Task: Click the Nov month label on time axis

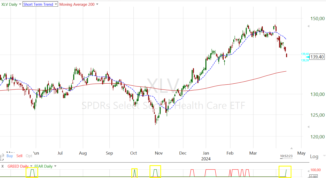Action: (x=159, y=153)
